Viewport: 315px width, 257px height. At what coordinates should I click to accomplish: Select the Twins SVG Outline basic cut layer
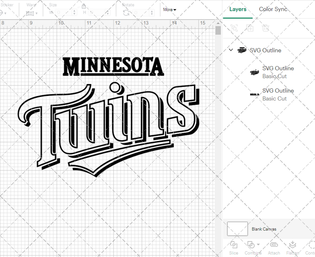click(x=278, y=72)
